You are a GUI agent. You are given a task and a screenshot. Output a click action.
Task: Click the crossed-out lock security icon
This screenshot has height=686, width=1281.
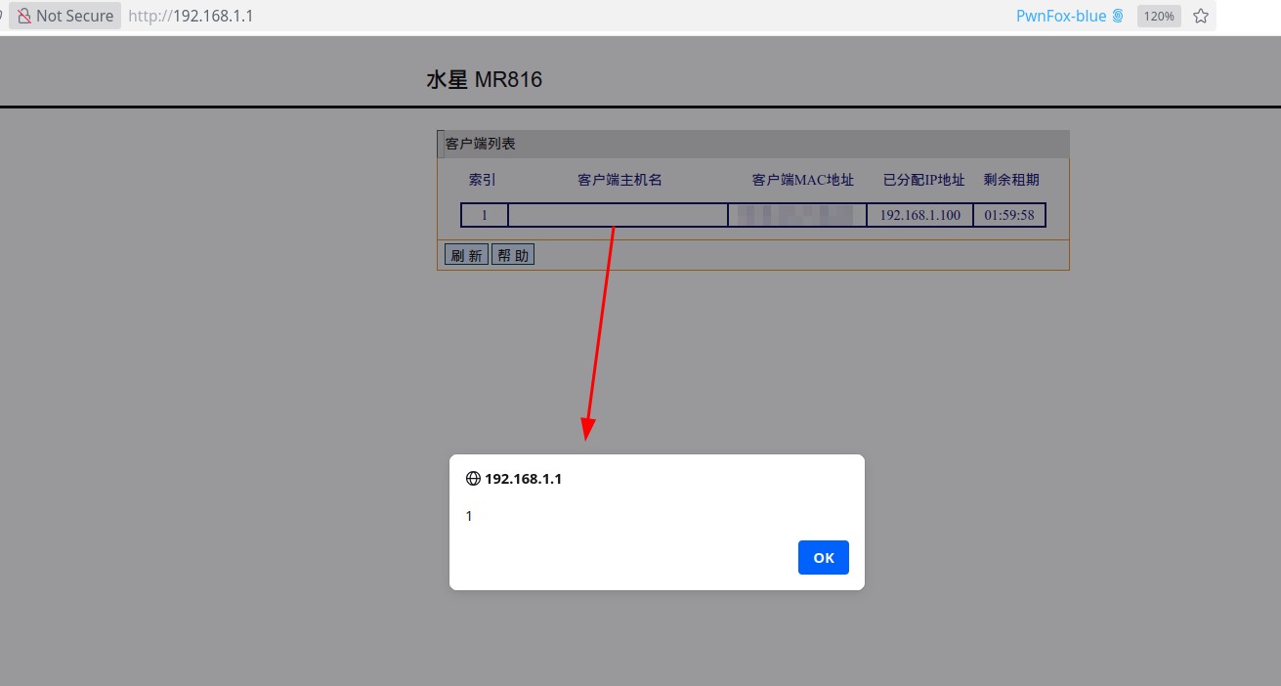point(24,16)
